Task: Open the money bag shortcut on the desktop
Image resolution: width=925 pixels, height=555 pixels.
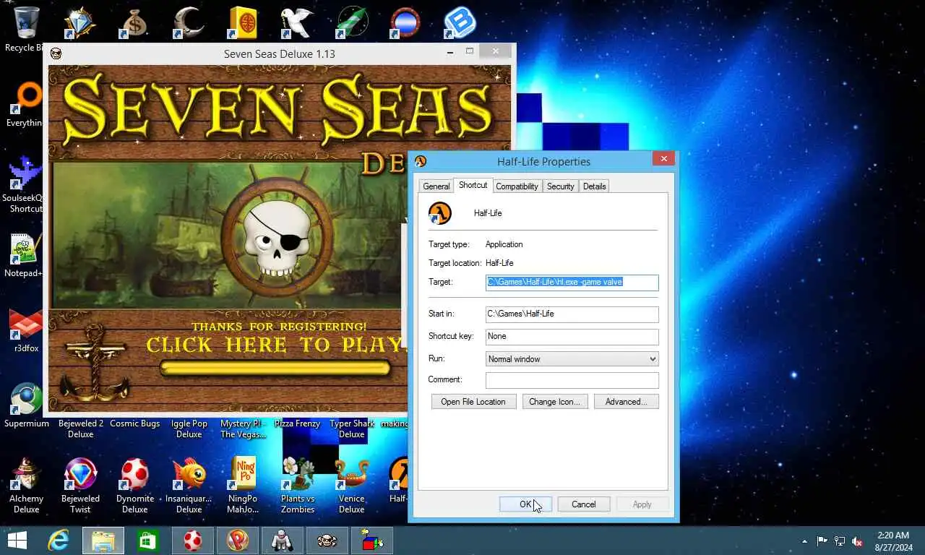Action: tap(134, 22)
